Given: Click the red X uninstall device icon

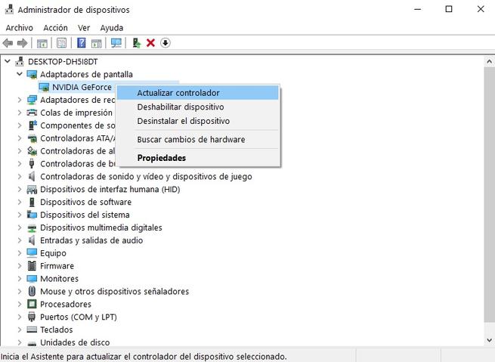Looking at the screenshot, I should coord(150,43).
